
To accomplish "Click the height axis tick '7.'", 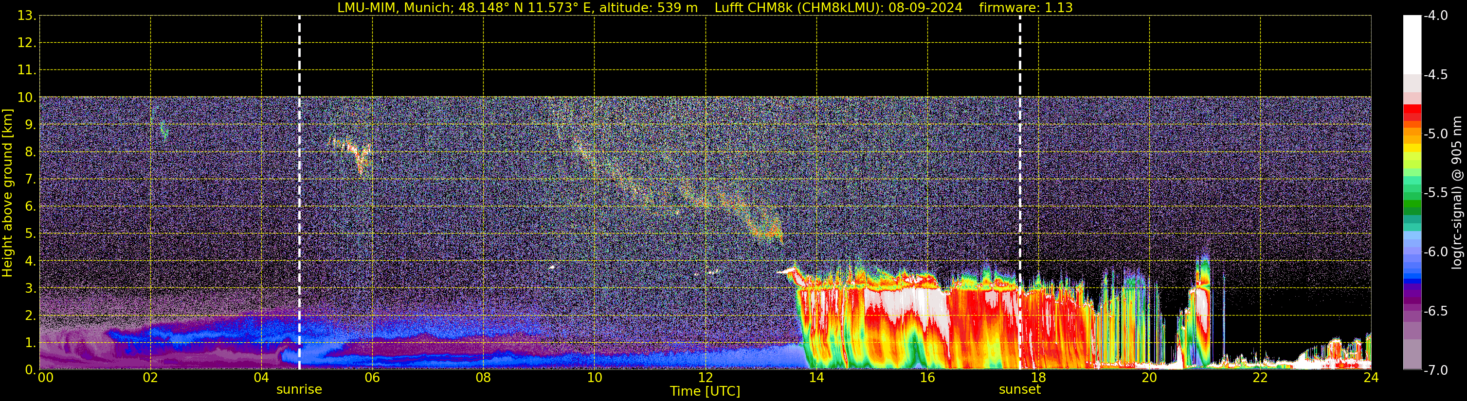I will (x=31, y=179).
